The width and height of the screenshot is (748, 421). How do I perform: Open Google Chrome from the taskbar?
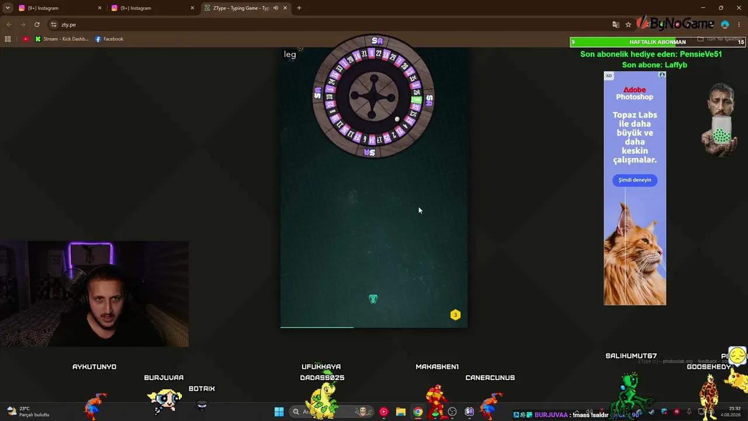418,412
